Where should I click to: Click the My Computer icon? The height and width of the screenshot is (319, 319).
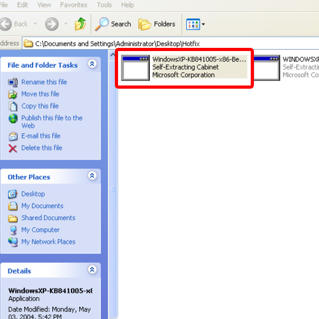13,230
